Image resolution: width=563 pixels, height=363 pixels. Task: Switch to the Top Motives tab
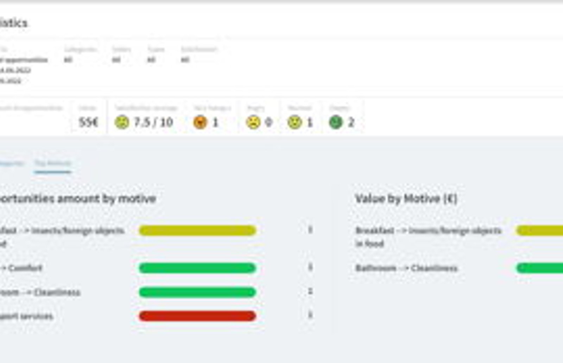tap(53, 163)
